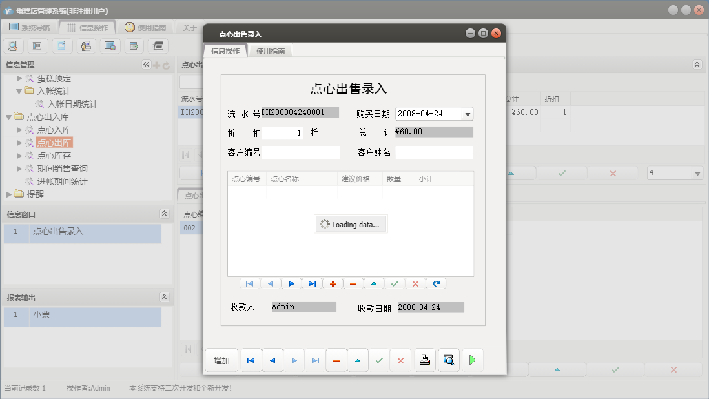The width and height of the screenshot is (709, 399).
Task: Delete a row using the minus icon
Action: tap(353, 283)
